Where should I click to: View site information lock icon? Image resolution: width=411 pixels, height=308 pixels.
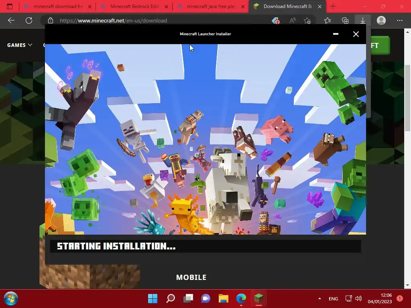51,20
